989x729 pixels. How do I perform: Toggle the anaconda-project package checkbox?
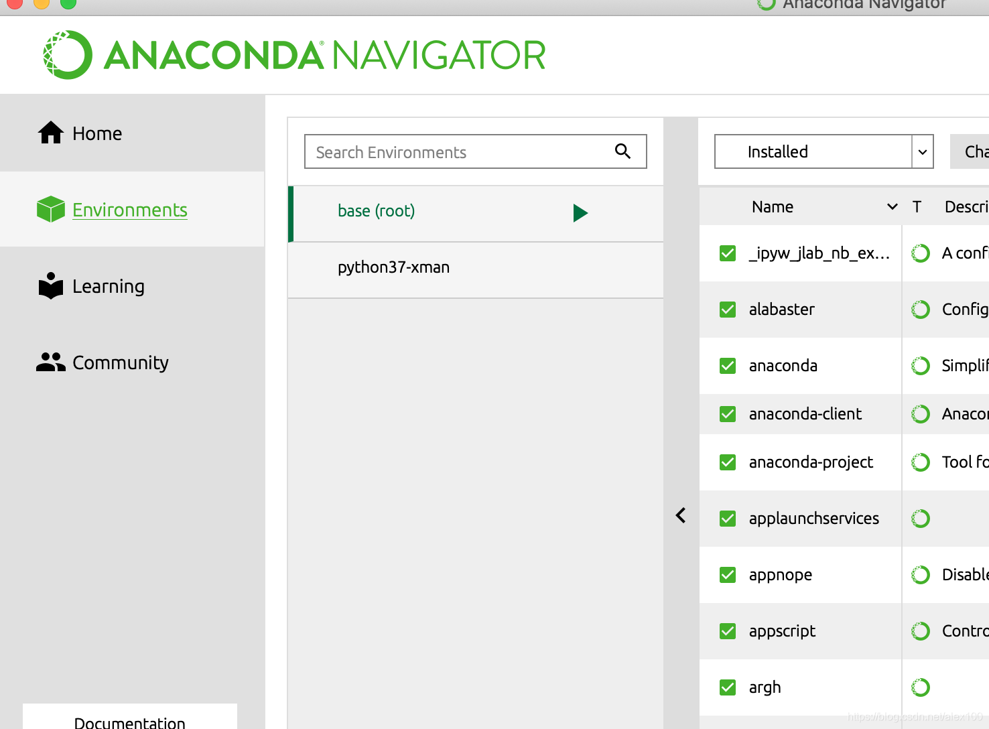[728, 462]
